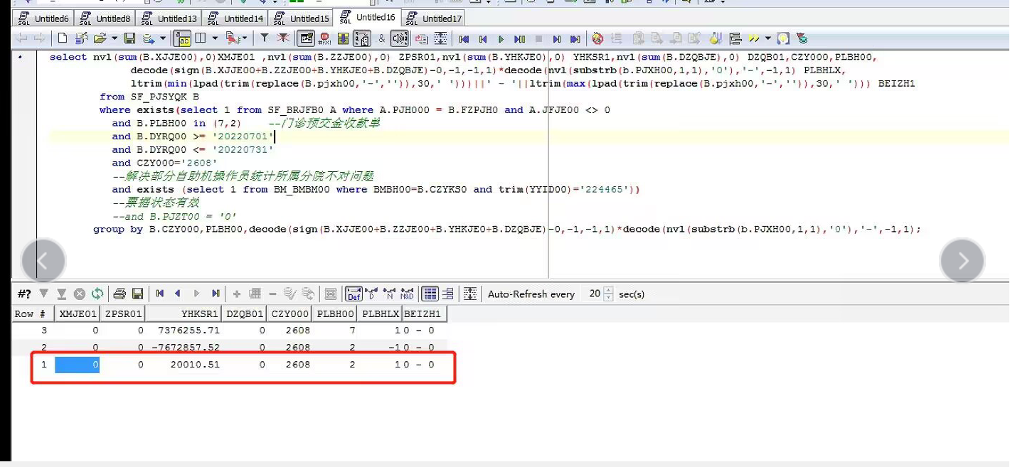Image resolution: width=1010 pixels, height=467 pixels.
Task: Click the Auto-Refresh seconds stepper
Action: coord(608,294)
